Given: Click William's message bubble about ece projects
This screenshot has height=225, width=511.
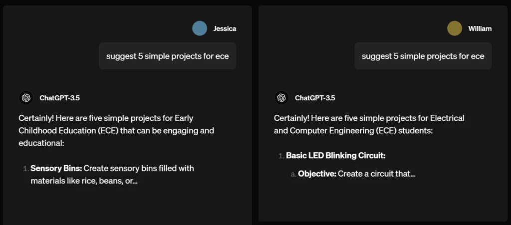Looking at the screenshot, I should pos(423,56).
